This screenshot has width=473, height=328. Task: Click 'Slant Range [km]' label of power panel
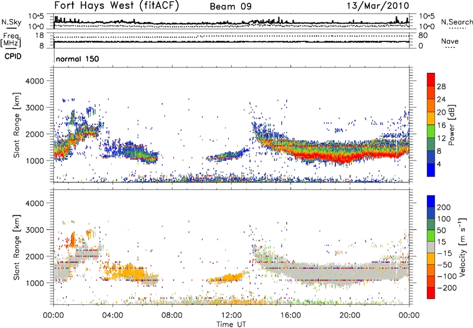click(x=17, y=125)
